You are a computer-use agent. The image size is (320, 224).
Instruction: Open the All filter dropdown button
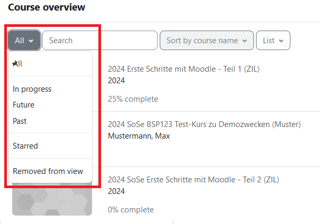[24, 40]
